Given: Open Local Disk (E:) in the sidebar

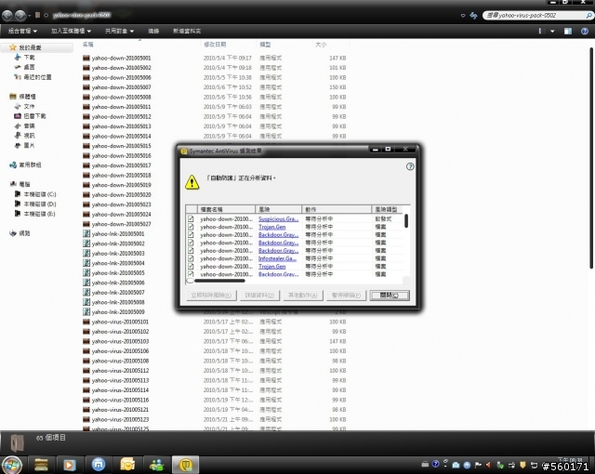Looking at the screenshot, I should click(x=35, y=214).
